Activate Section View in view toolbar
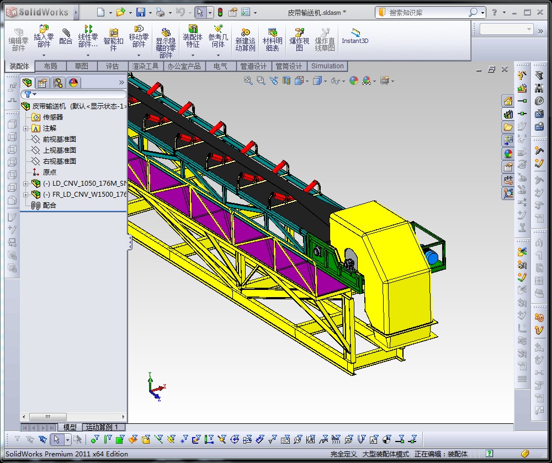The width and height of the screenshot is (552, 463). coord(286,81)
